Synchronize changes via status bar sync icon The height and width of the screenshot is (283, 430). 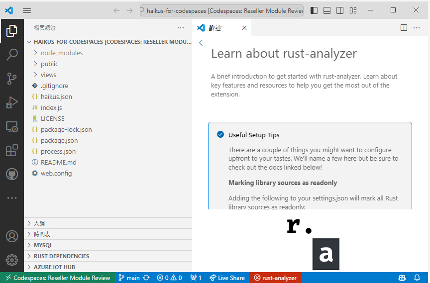pos(146,278)
